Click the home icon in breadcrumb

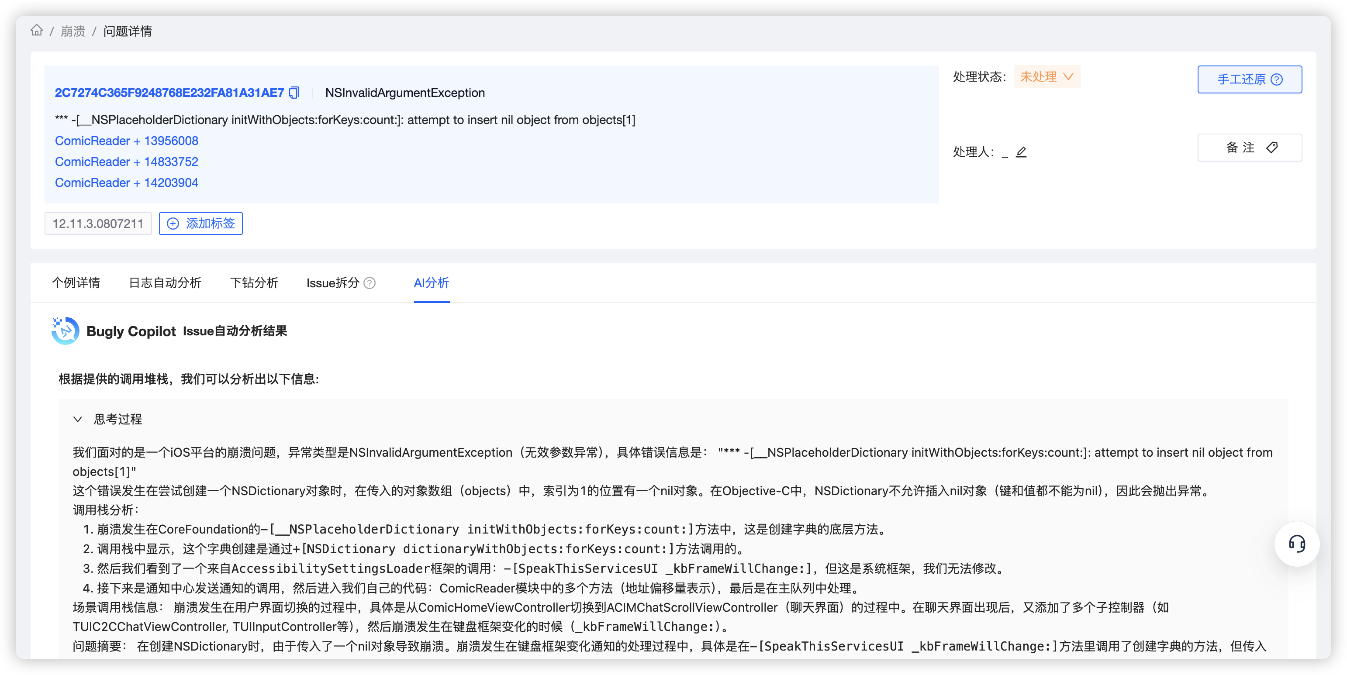(37, 30)
